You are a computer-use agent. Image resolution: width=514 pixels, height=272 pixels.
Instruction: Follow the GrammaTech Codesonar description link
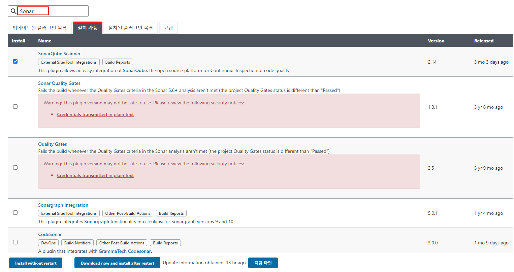click(x=125, y=251)
